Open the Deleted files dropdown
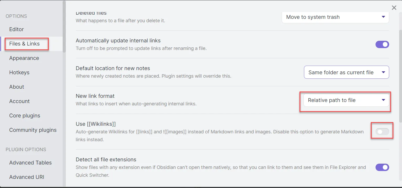Image resolution: width=402 pixels, height=188 pixels. click(x=335, y=17)
